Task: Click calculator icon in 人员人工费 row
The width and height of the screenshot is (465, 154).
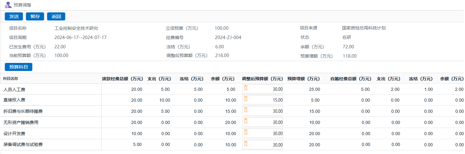Action: pyautogui.click(x=246, y=88)
